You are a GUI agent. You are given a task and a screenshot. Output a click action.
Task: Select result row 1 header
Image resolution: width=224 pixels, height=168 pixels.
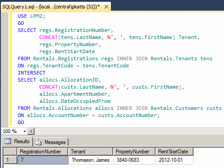coord(10,160)
